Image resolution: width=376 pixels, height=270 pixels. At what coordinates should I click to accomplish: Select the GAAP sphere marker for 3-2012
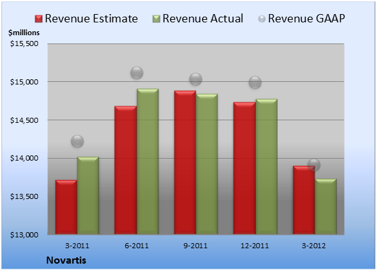(314, 165)
